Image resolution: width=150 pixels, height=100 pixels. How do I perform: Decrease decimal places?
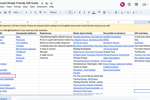[35, 12]
